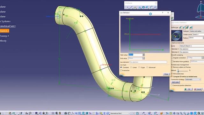Screen dimensions: 204x115
Task: Select the Advanced law type
Action: [147, 67]
